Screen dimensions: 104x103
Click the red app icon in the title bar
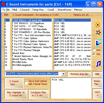tap(3, 4)
